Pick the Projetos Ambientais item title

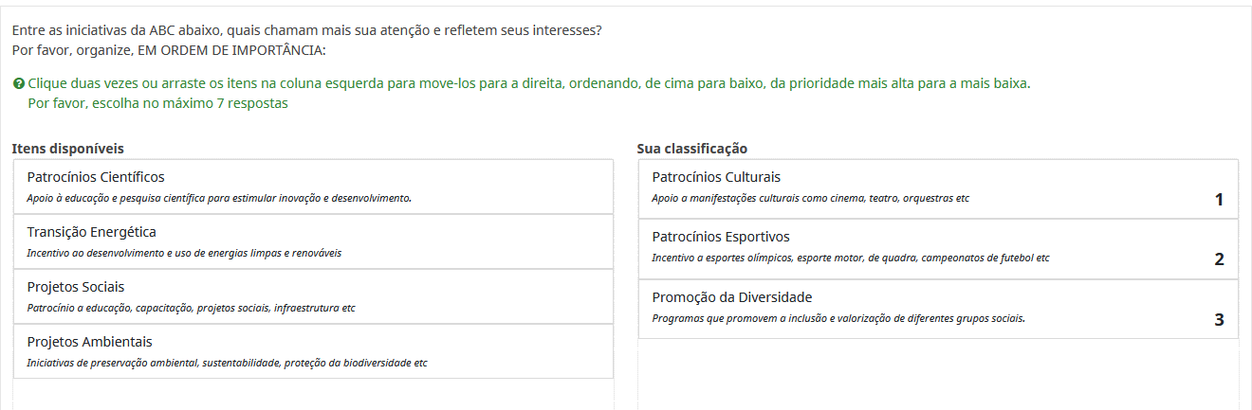click(89, 342)
